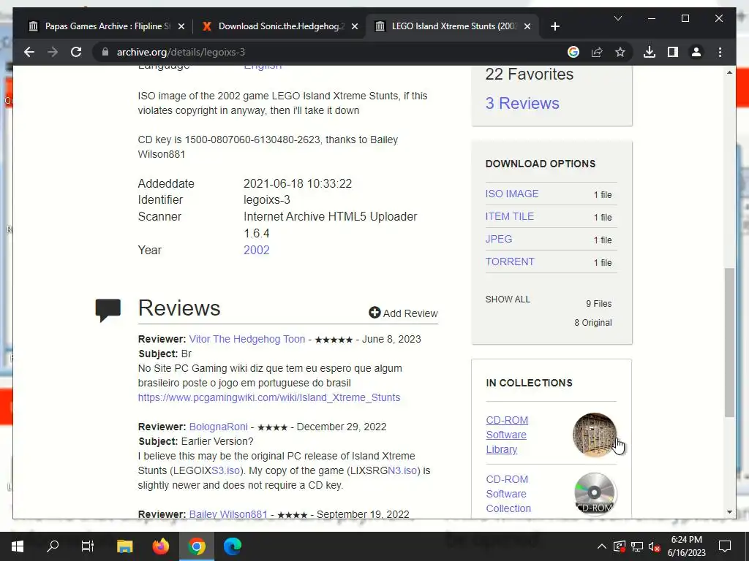Open CD-ROM Software Library collection link
The height and width of the screenshot is (561, 749).
(x=507, y=435)
